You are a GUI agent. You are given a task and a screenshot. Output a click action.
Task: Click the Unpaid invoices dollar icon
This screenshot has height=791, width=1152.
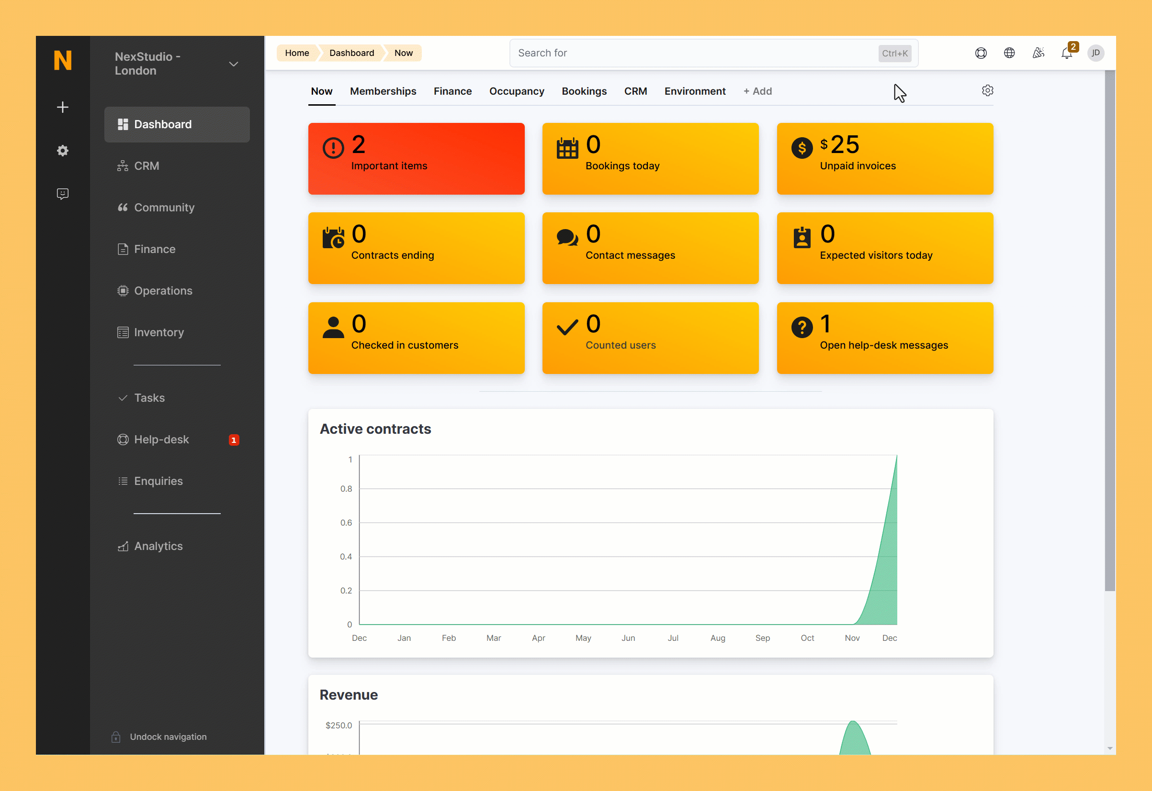click(802, 148)
